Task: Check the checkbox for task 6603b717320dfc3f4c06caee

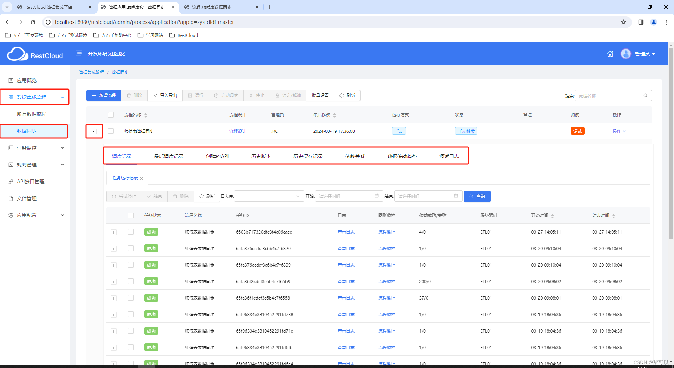Action: pos(131,232)
